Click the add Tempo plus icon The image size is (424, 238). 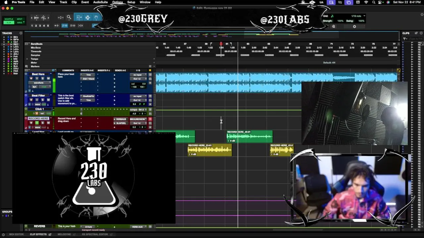pyautogui.click(x=154, y=59)
